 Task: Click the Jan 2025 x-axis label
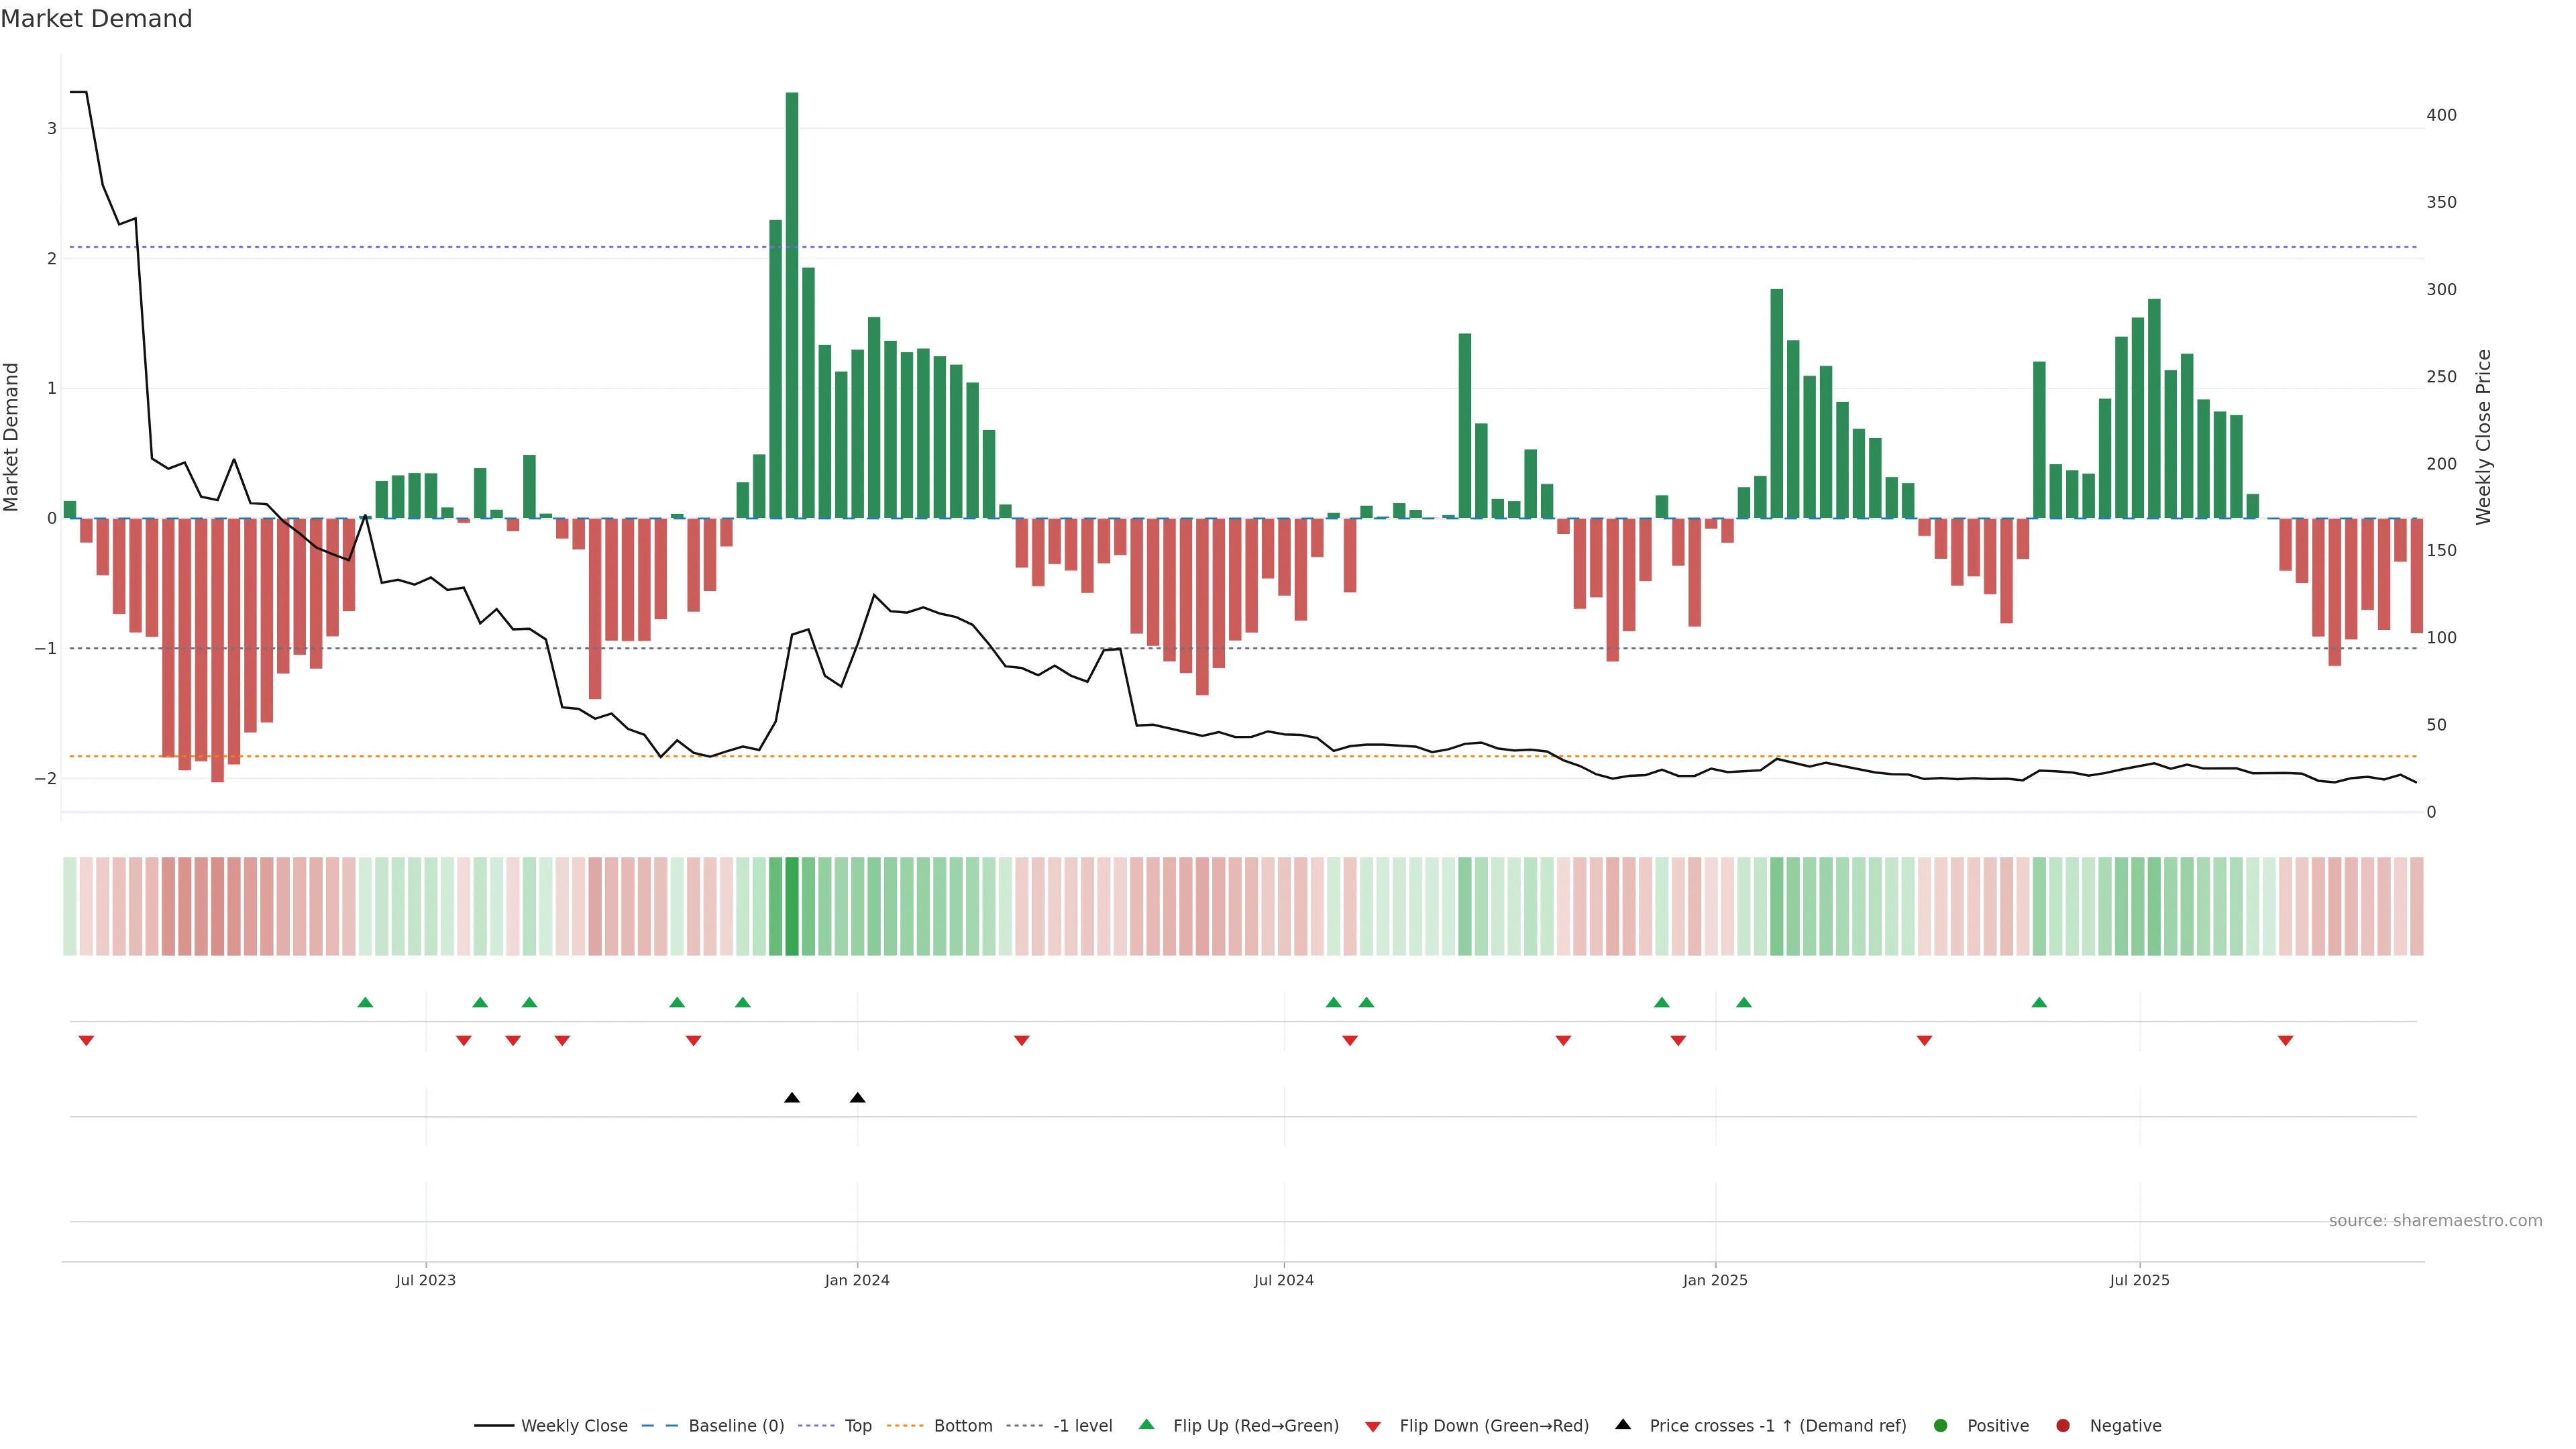click(x=1714, y=1280)
